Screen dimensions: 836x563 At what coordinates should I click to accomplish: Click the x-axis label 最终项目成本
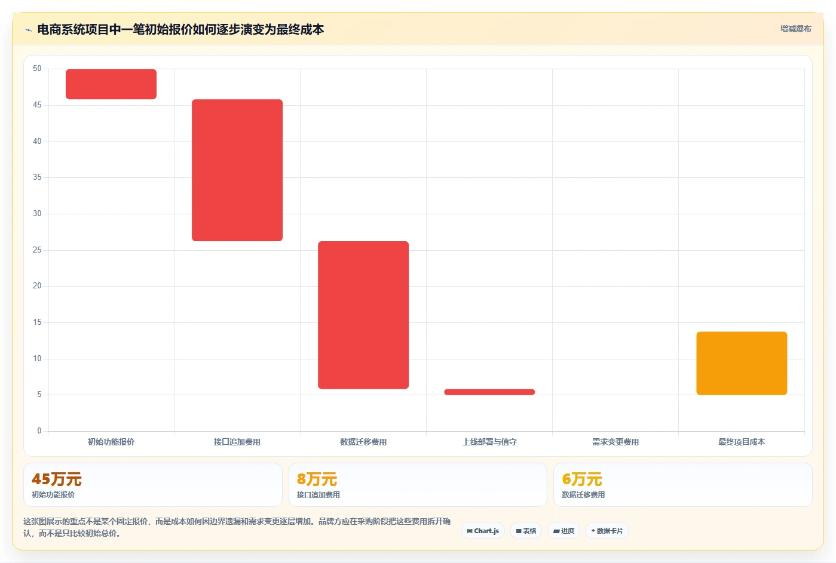742,442
